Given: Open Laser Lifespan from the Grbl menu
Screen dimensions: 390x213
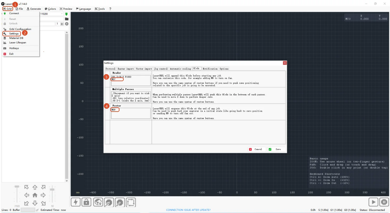Looking at the screenshot, I should (x=18, y=42).
